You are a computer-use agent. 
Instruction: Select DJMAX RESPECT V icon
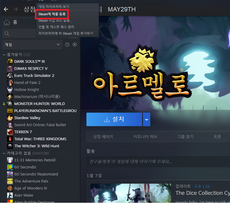pos(10,69)
